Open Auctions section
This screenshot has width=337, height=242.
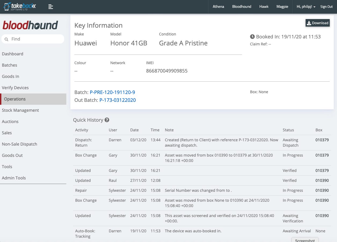coord(10,121)
